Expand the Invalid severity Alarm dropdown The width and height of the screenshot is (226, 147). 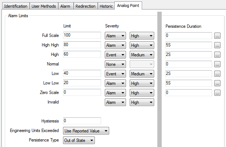tap(115, 102)
